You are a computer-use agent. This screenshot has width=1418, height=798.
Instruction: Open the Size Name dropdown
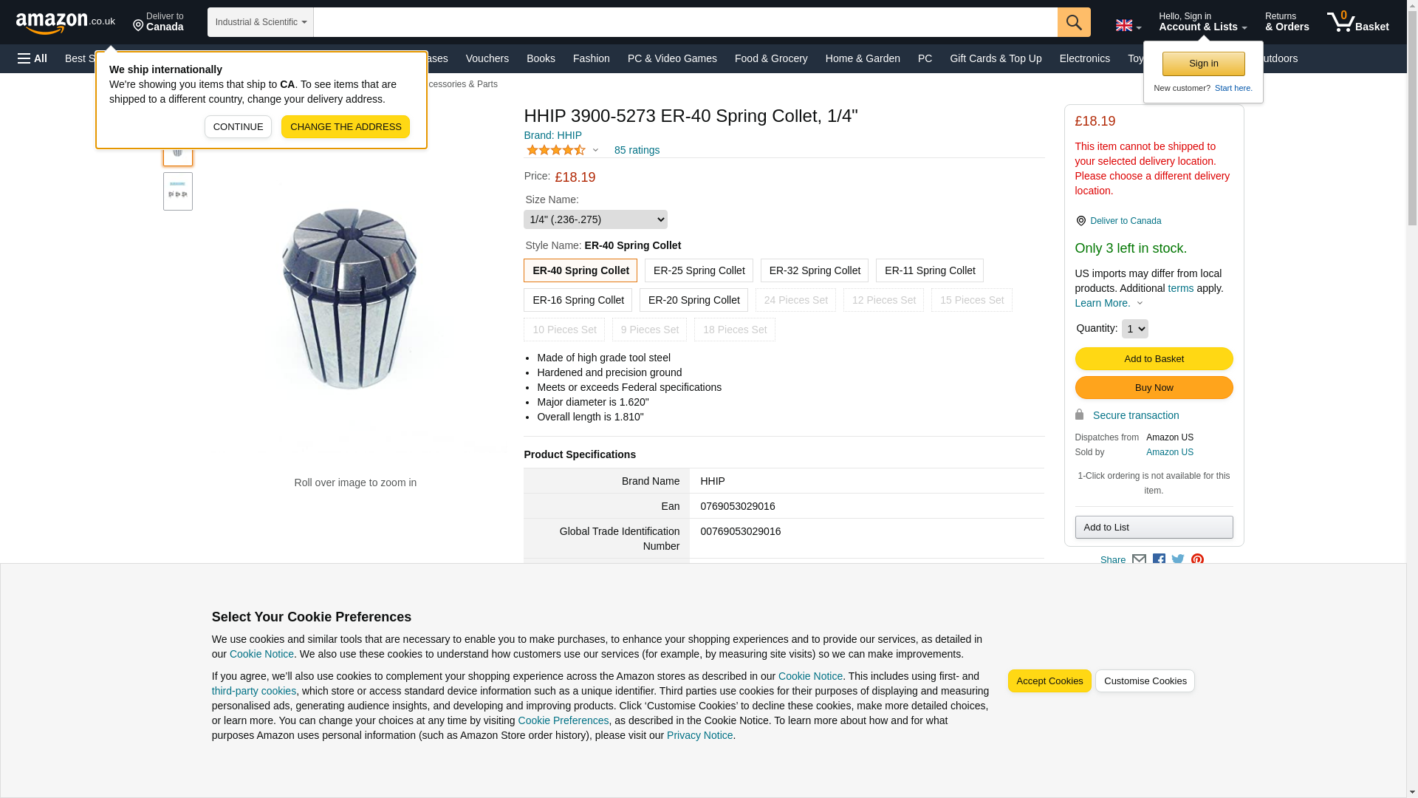coord(595,219)
